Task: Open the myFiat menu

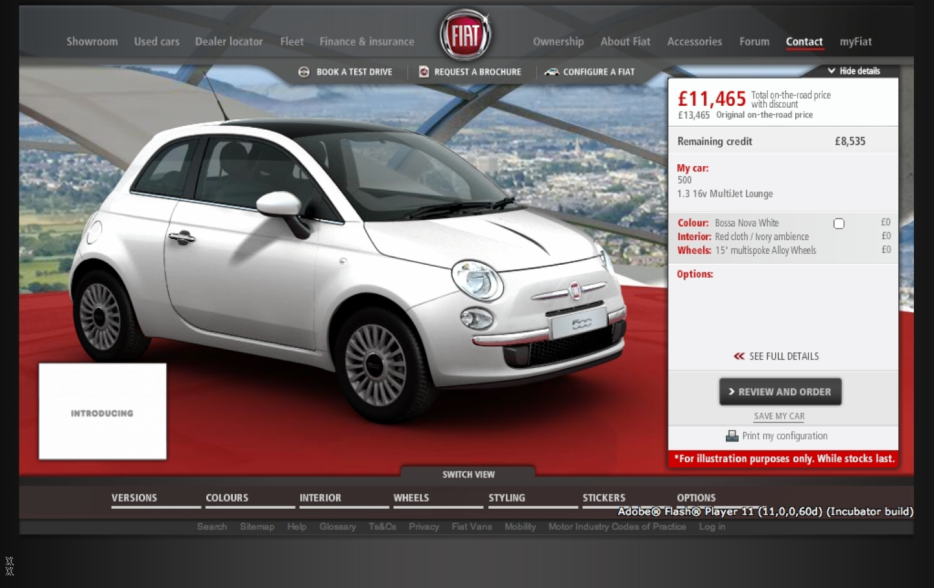Action: [x=856, y=42]
